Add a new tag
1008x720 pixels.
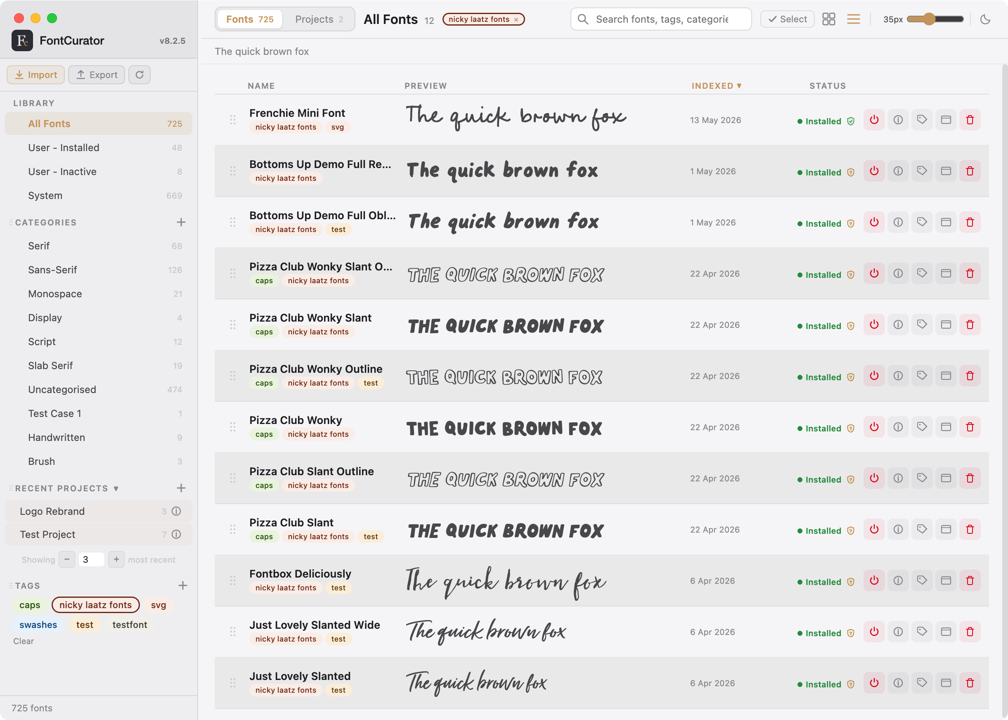click(182, 586)
